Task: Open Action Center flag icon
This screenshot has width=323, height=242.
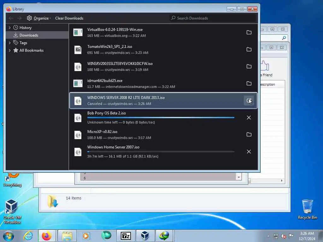Action: pyautogui.click(x=291, y=236)
